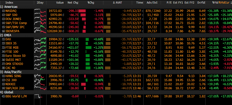Click Euro Stoxx 50 Est FY1 14.44
This screenshot has height=105, width=232.
180,56
